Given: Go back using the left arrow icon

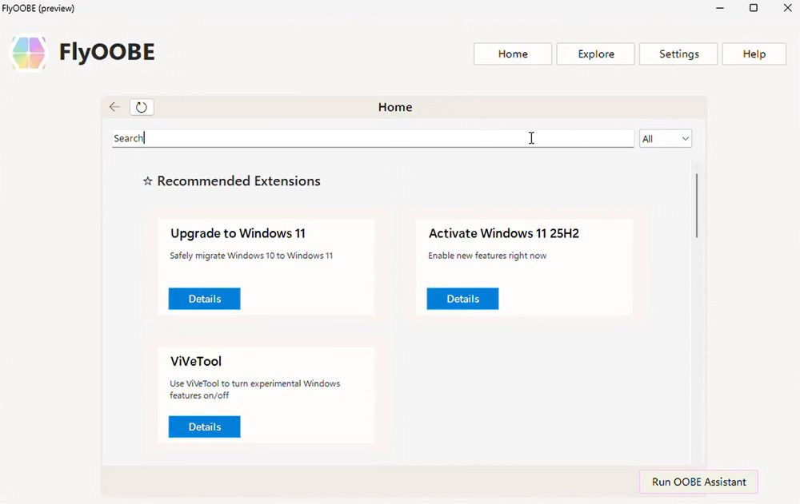Looking at the screenshot, I should [114, 107].
